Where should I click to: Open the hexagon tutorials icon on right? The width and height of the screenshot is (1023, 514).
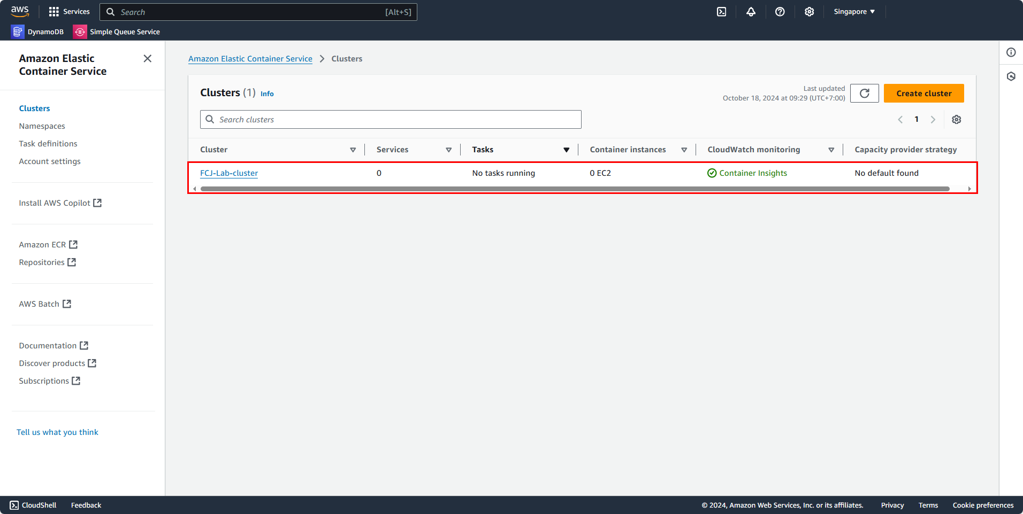click(1011, 76)
